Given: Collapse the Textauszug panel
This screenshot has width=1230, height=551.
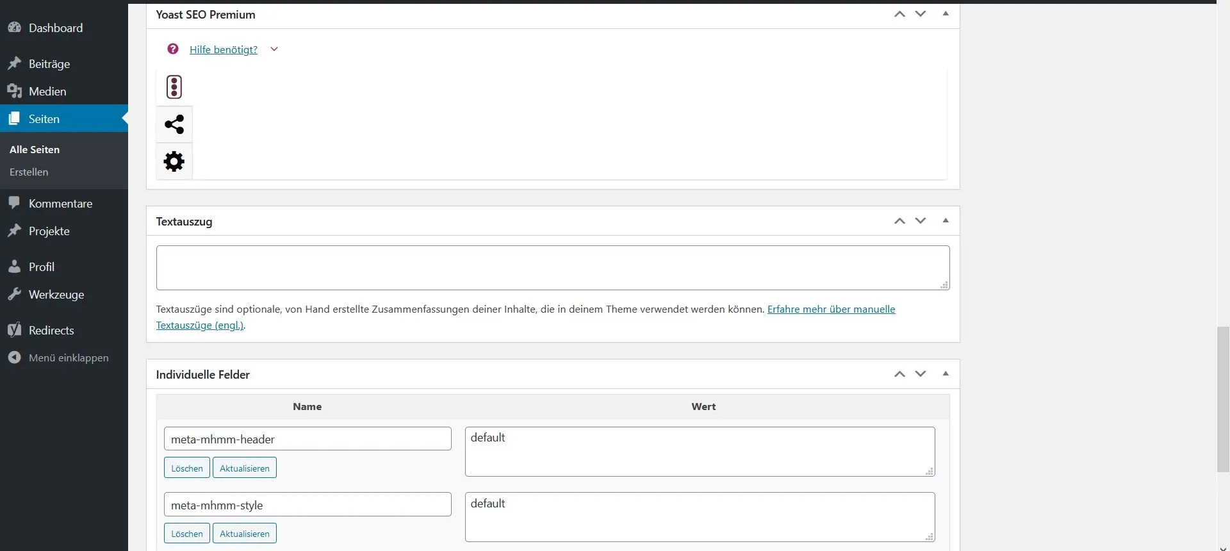Looking at the screenshot, I should coord(946,220).
